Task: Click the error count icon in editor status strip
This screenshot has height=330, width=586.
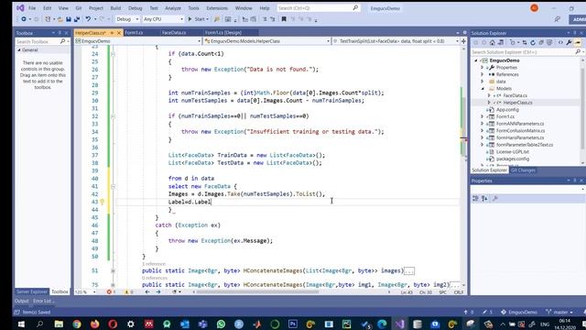Action: [109, 291]
